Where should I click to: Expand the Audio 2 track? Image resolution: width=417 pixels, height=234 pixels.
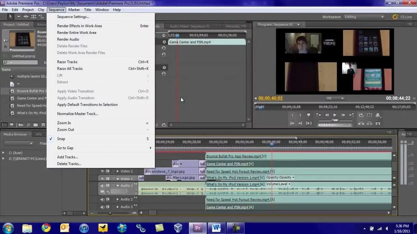pos(118,199)
